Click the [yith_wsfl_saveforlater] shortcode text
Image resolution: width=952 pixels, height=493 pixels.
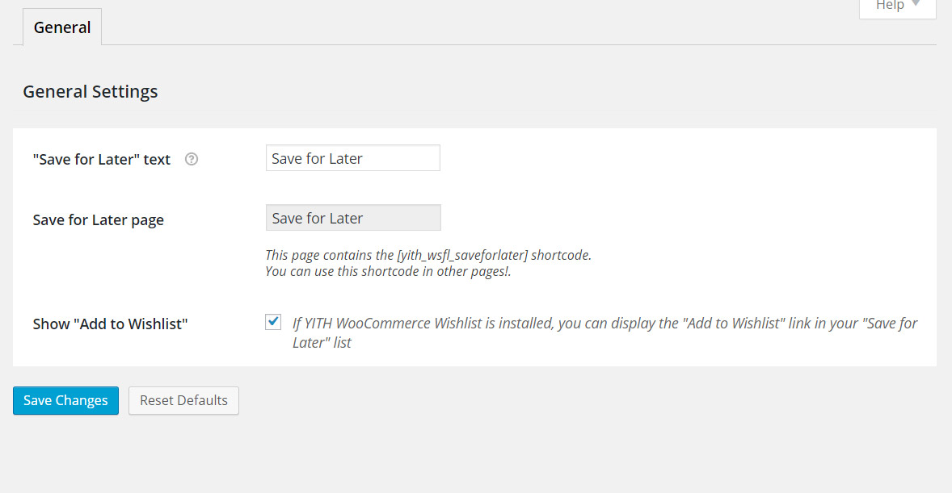click(x=462, y=255)
